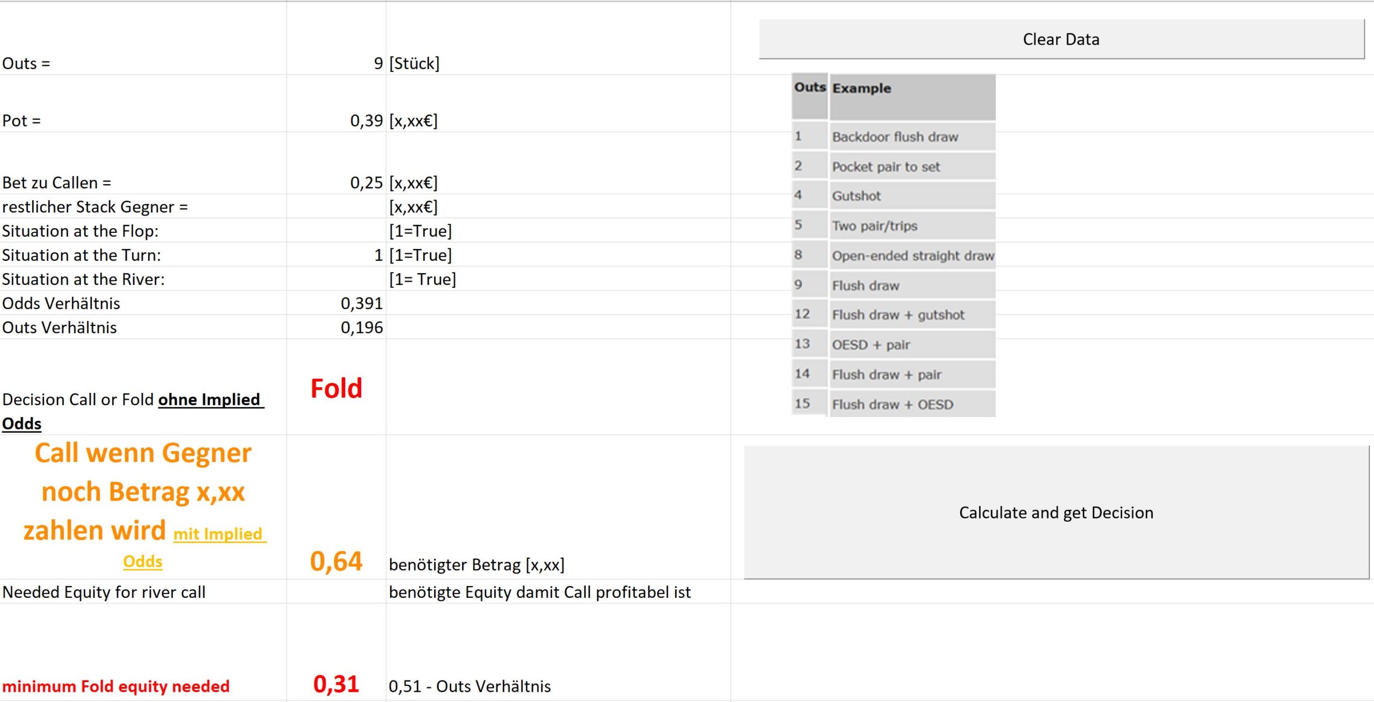Select the red 0,31 fold equity value
This screenshot has width=1374, height=702.
tap(337, 684)
